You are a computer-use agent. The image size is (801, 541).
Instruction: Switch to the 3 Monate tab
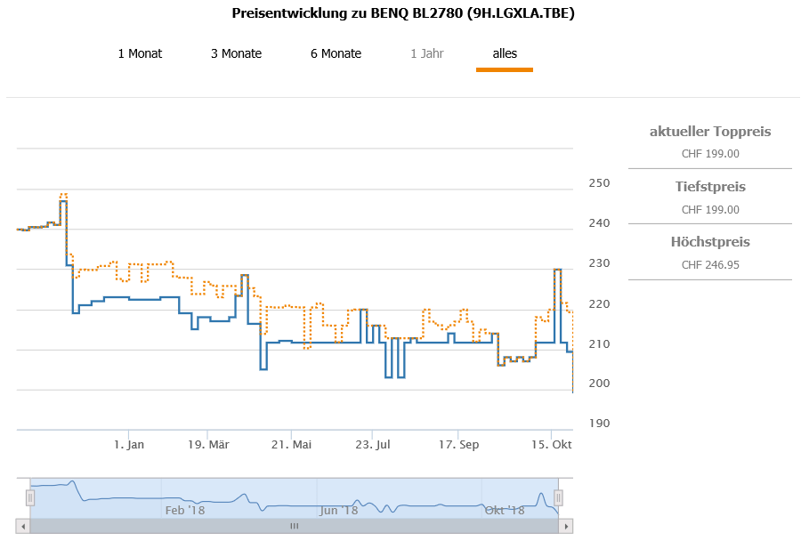pyautogui.click(x=236, y=53)
